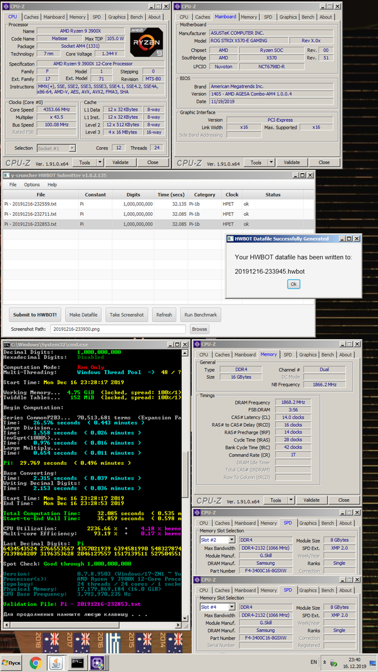Click the title icon of the Slot #2 SPD window

pyautogui.click(x=197, y=512)
